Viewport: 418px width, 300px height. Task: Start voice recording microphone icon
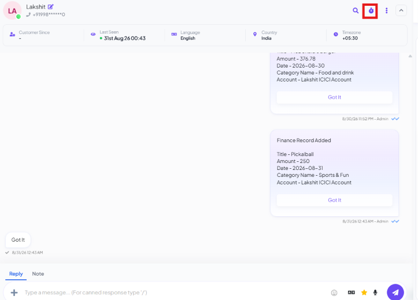tap(375, 292)
